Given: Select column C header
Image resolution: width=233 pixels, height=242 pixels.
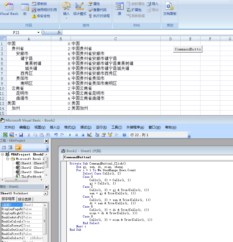Looking at the screenshot, I should (116, 39).
